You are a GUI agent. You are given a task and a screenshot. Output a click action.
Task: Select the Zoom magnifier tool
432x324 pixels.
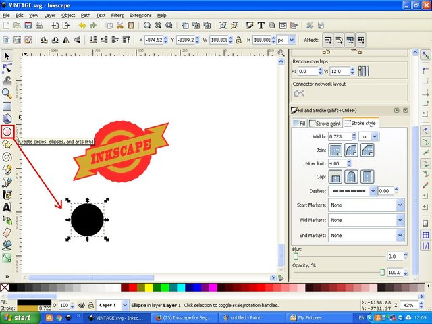[x=7, y=94]
